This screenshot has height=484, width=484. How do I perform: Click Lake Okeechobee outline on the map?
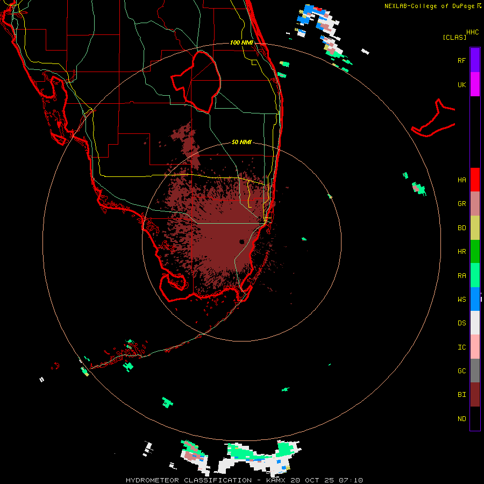[196, 82]
